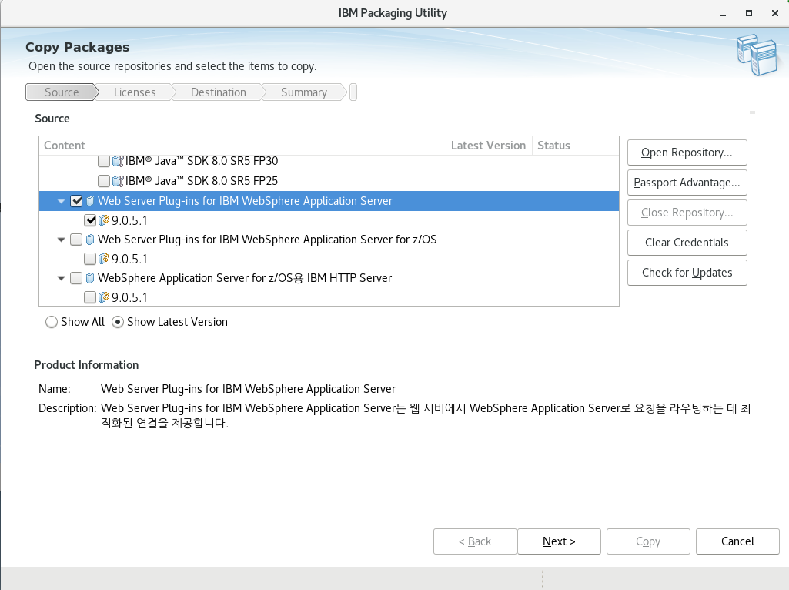
Task: Check 9.0.5.1 under IBM HTTP Server for z/OS
Action: point(90,297)
